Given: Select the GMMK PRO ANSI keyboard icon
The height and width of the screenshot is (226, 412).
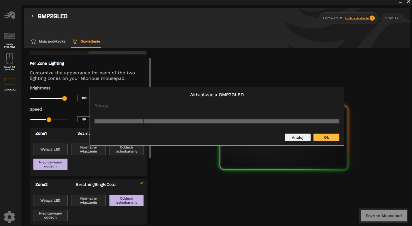Looking at the screenshot, I should tap(10, 36).
